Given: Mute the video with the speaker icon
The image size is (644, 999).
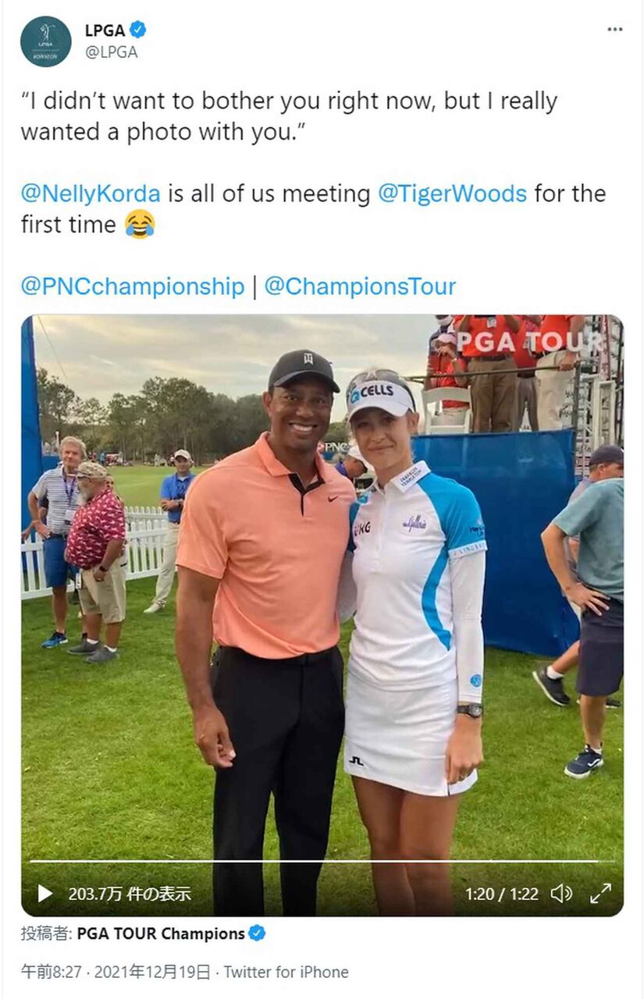Looking at the screenshot, I should [x=561, y=894].
